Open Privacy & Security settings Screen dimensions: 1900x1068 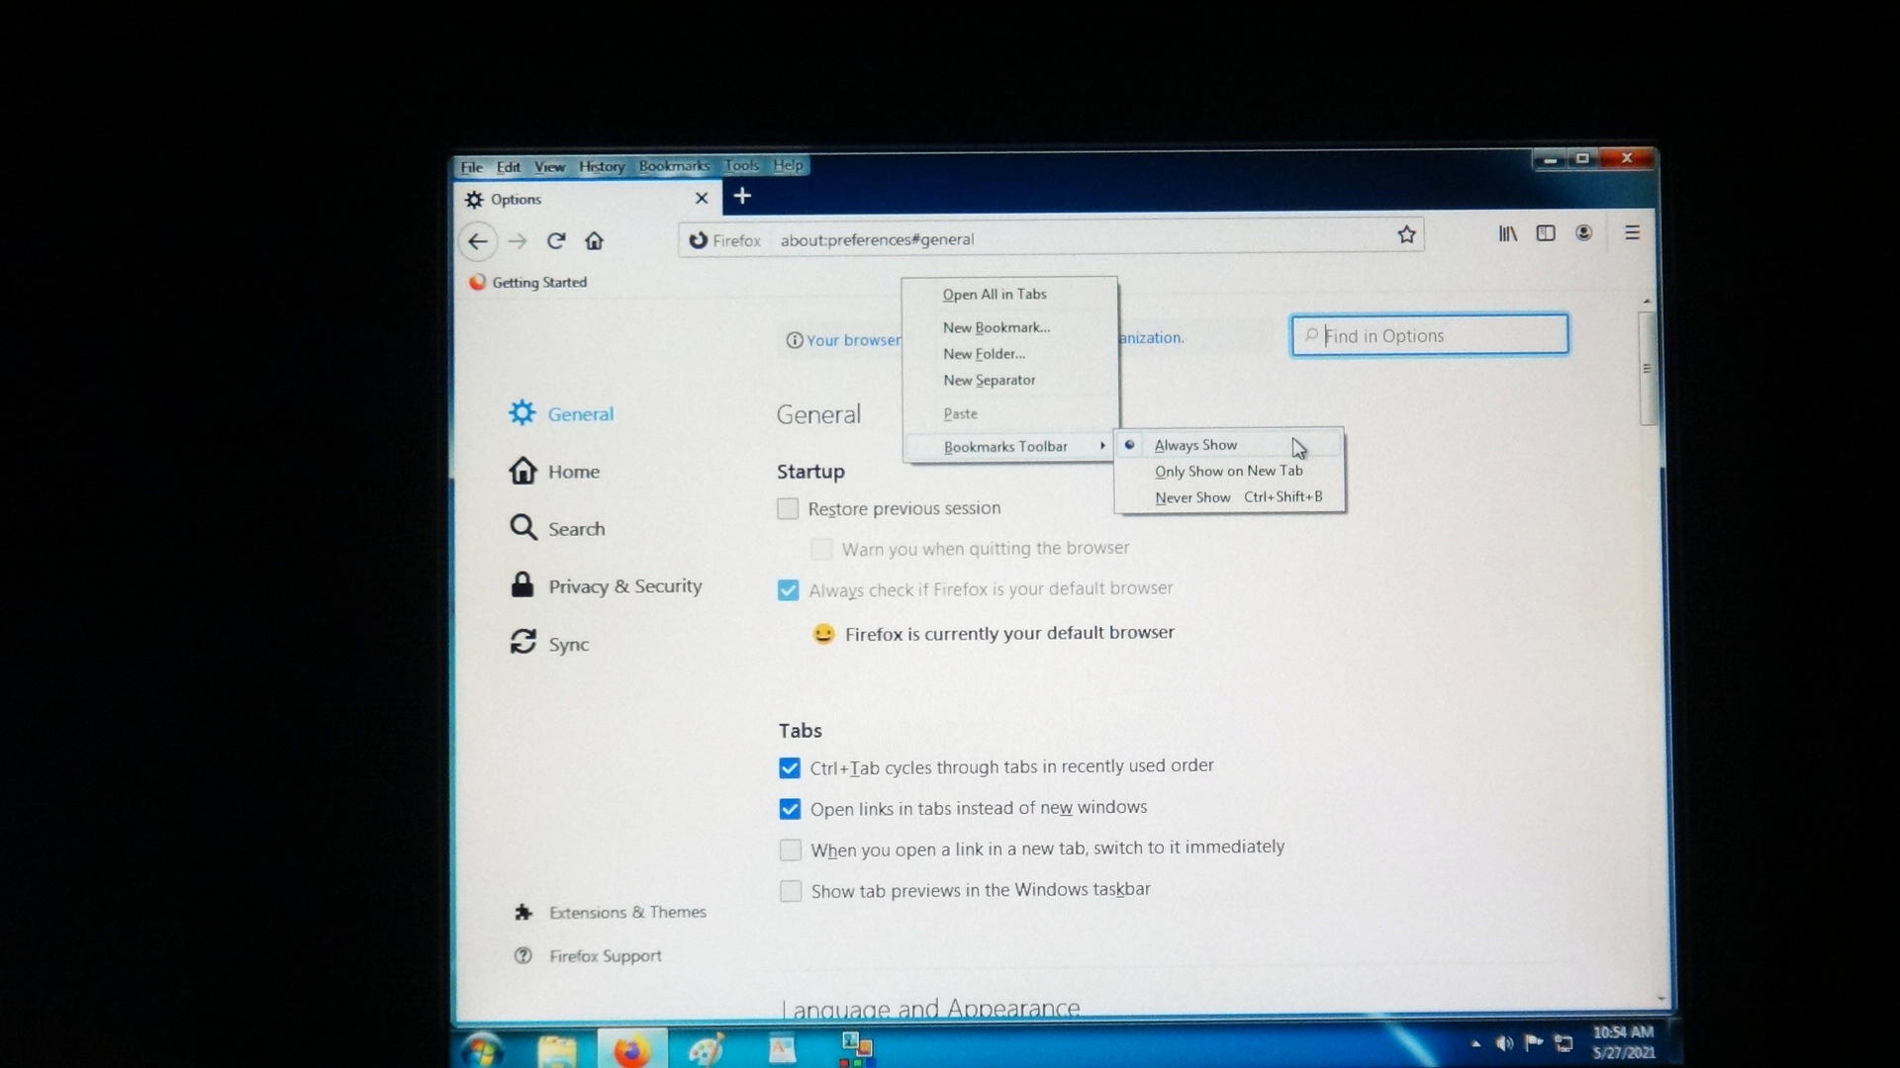606,585
